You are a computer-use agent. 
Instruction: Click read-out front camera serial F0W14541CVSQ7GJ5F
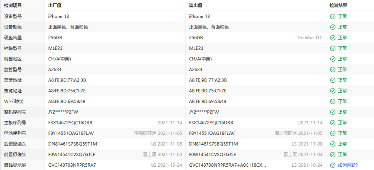coord(212,155)
